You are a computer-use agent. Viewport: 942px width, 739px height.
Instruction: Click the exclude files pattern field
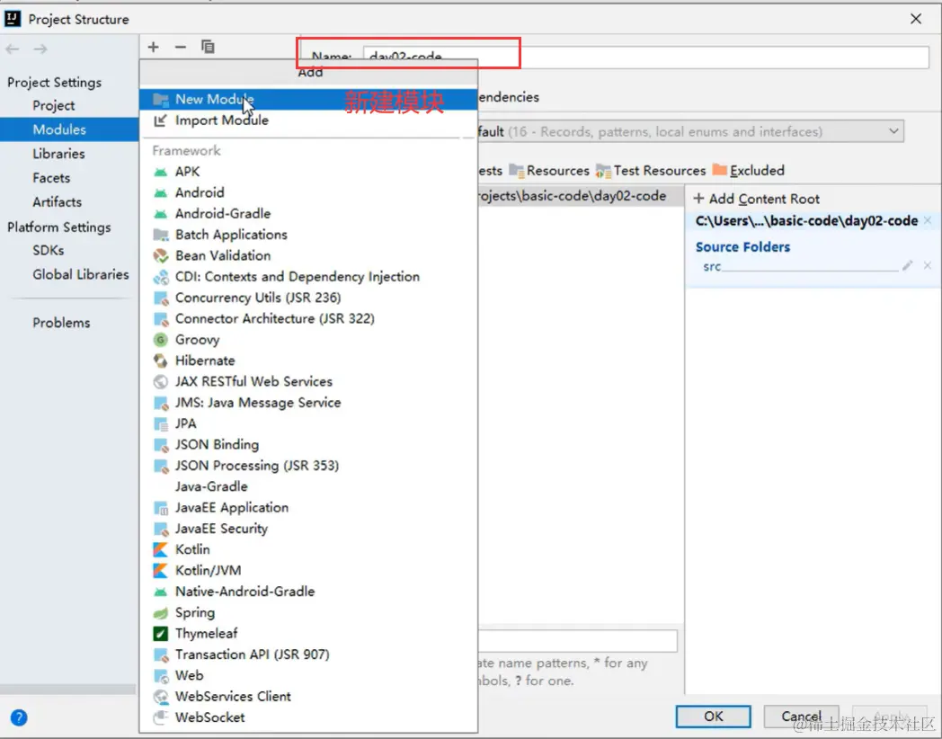(x=578, y=641)
